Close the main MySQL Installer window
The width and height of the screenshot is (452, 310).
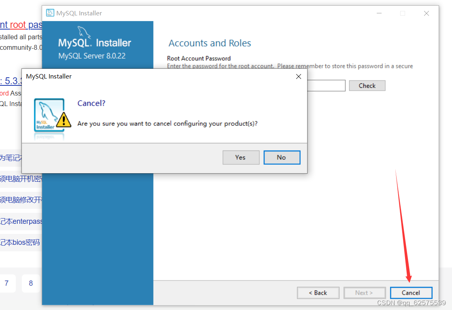click(427, 13)
